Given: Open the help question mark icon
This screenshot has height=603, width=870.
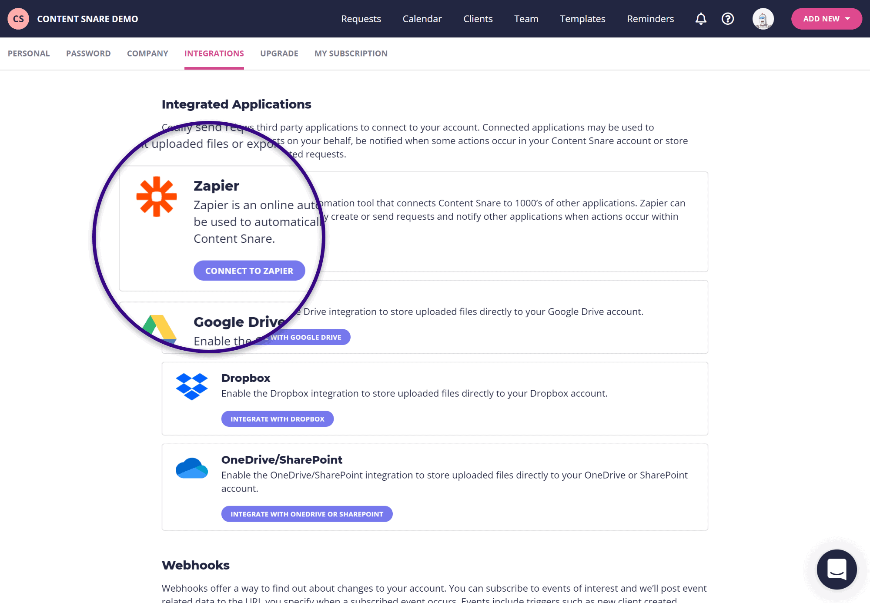Looking at the screenshot, I should point(728,19).
